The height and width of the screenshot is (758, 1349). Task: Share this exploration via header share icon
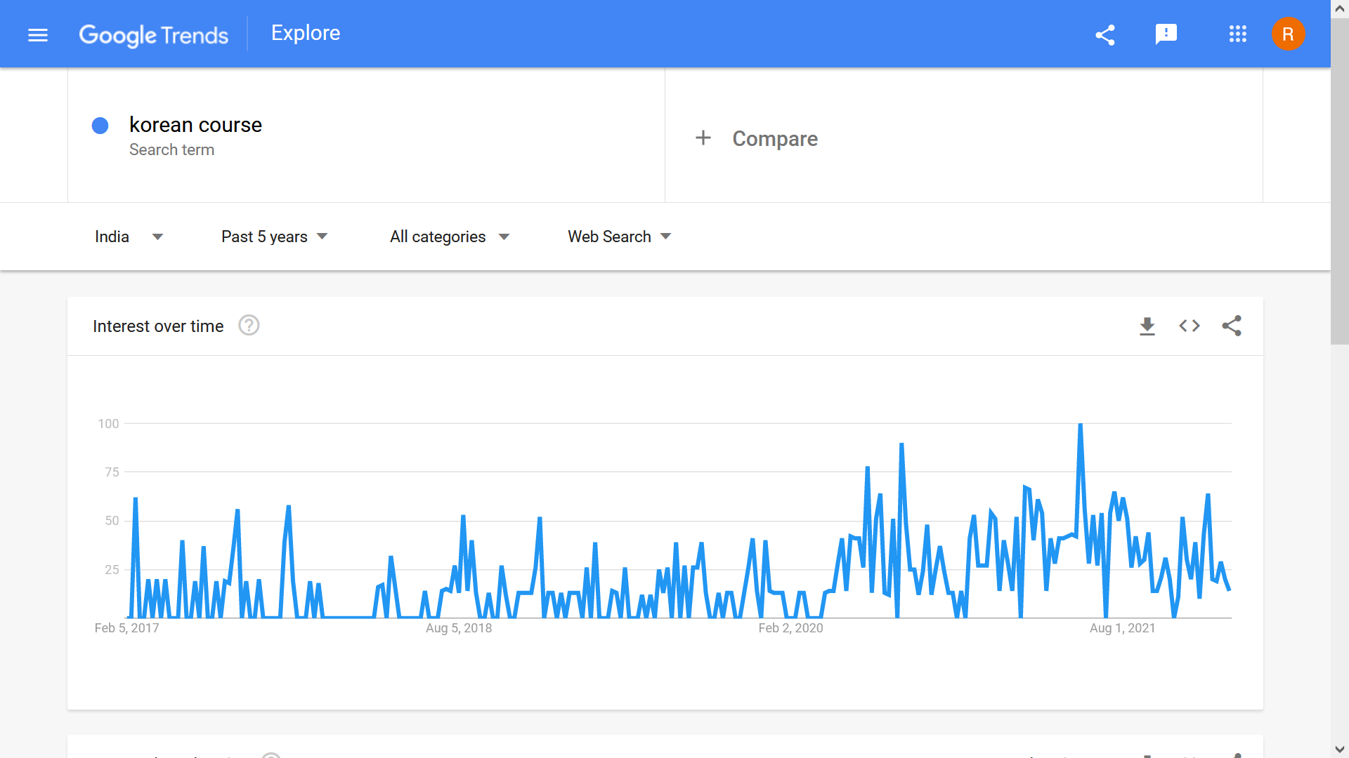1105,34
